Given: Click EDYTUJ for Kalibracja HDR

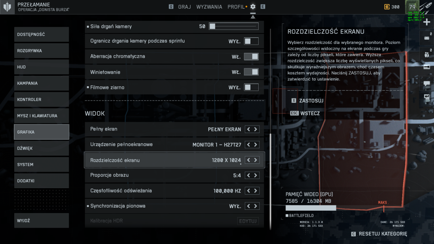Looking at the screenshot, I should tap(248, 221).
